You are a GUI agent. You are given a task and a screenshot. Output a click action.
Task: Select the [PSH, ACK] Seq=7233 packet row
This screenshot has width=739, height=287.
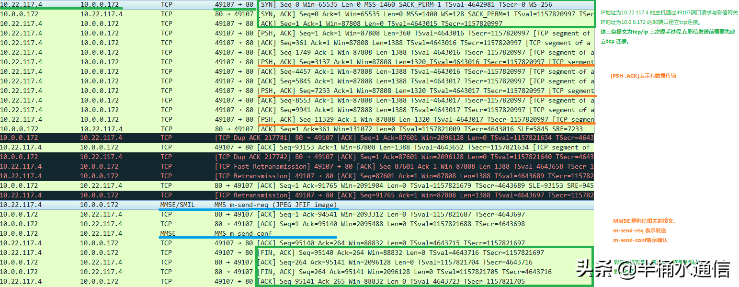coord(297,91)
